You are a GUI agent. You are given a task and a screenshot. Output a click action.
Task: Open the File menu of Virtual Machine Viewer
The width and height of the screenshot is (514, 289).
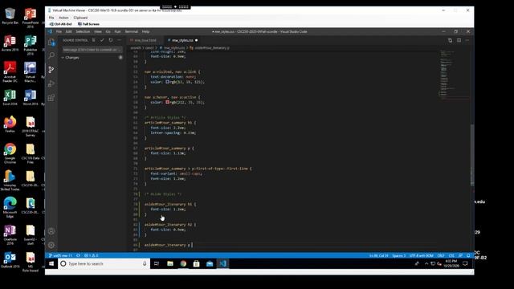pyautogui.click(x=51, y=18)
